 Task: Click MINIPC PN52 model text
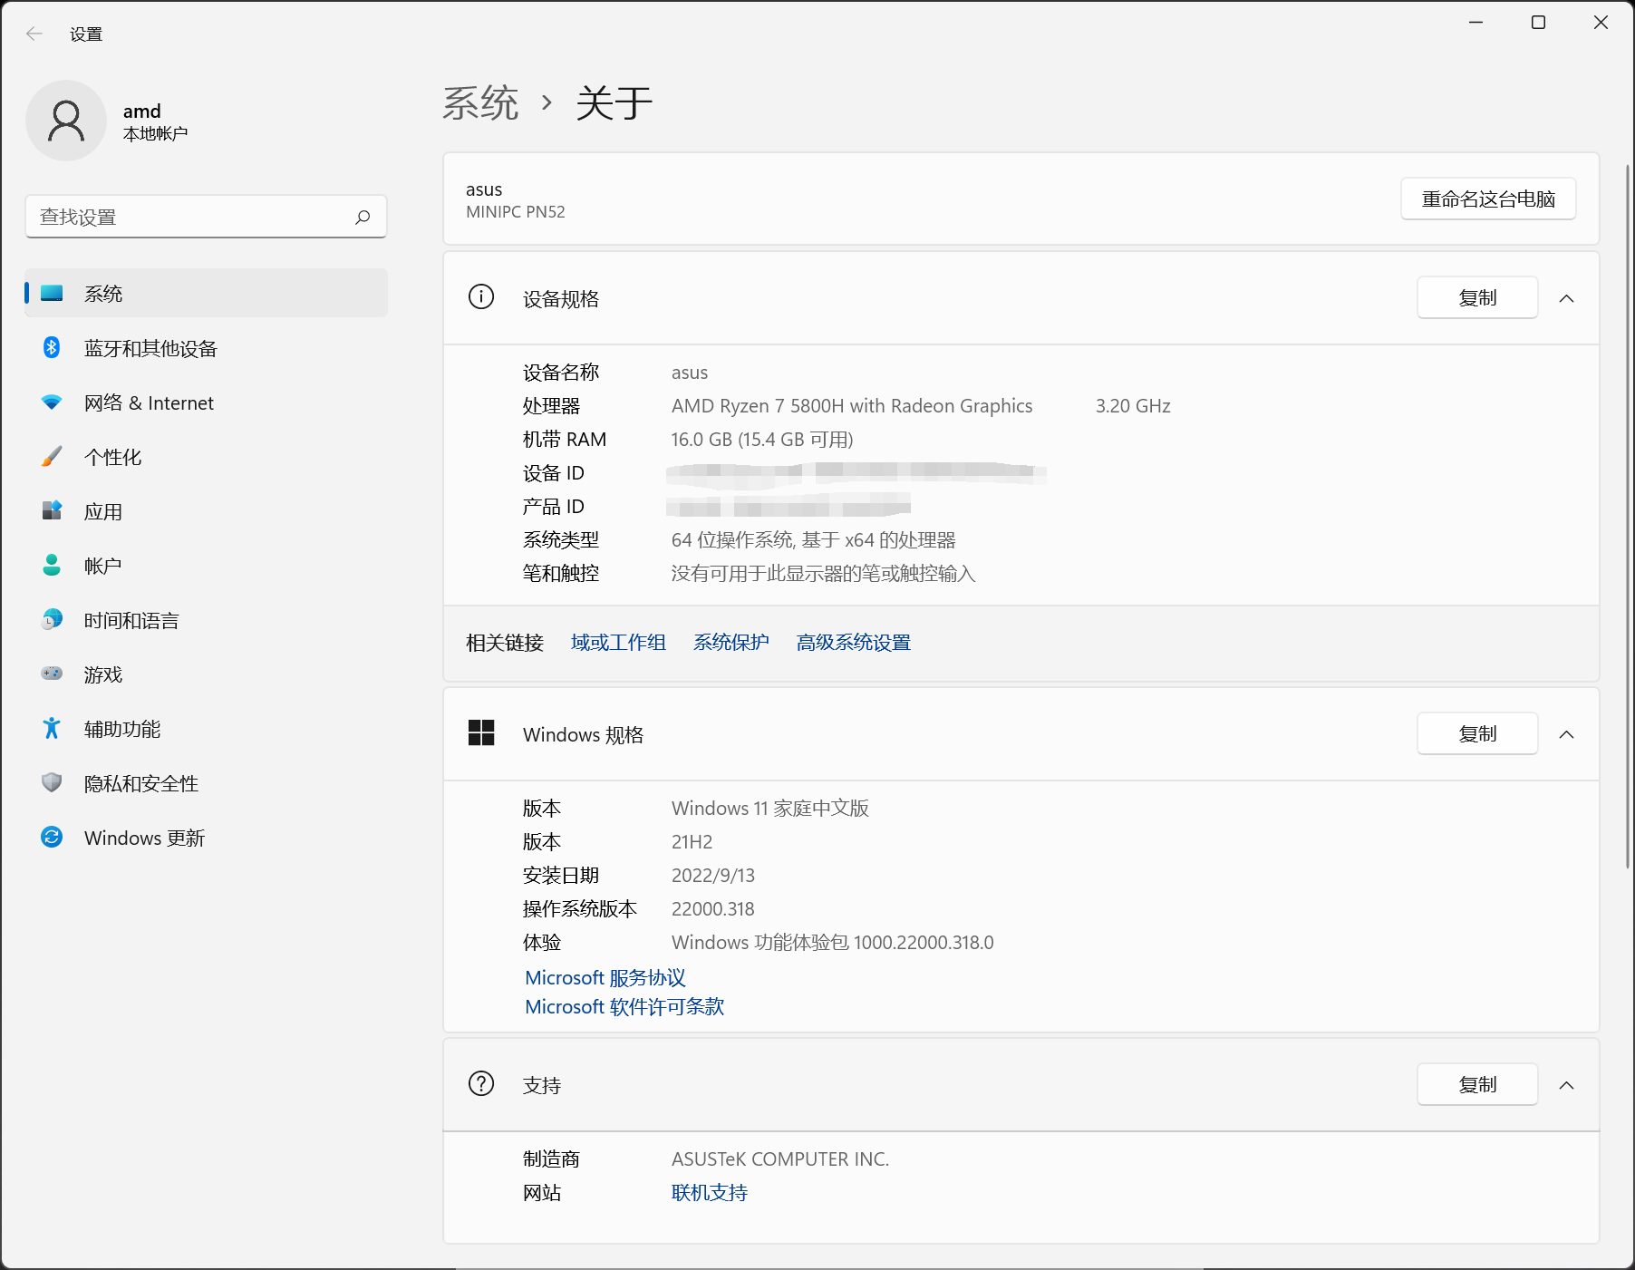tap(515, 211)
